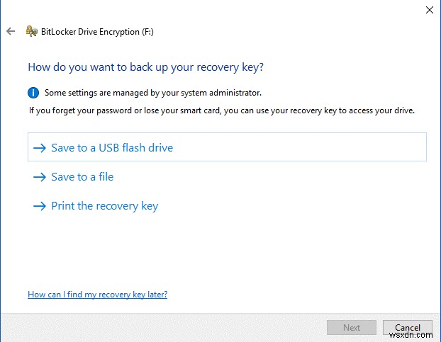The image size is (441, 342).
Task: Click the arrow icon beside Print the recovery key
Action: pos(40,206)
